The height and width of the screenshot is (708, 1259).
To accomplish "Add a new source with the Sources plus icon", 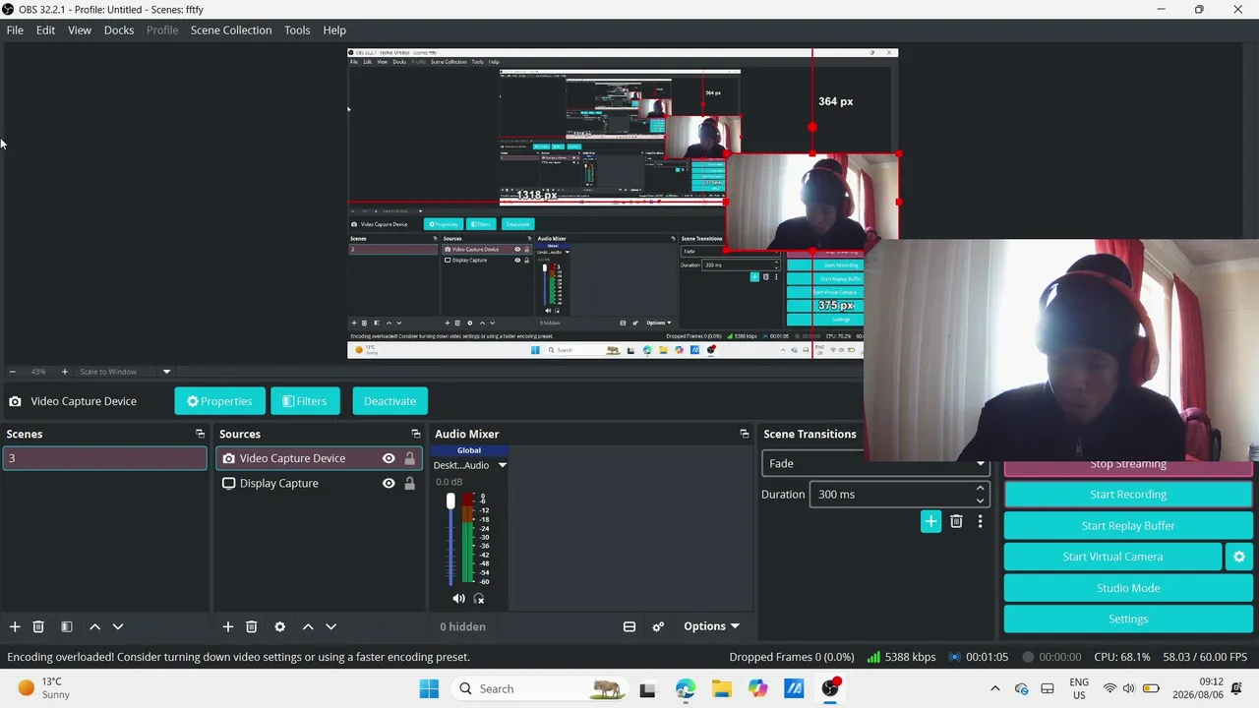I will 228,626.
